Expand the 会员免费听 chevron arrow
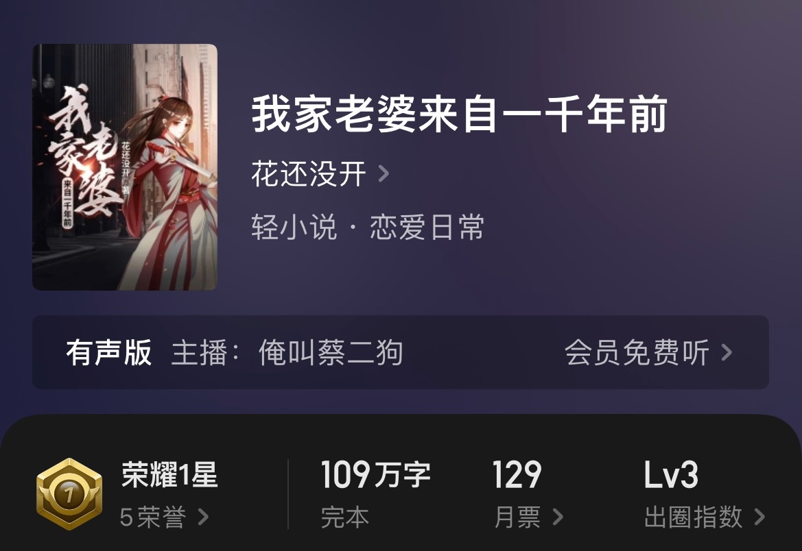 pyautogui.click(x=727, y=352)
